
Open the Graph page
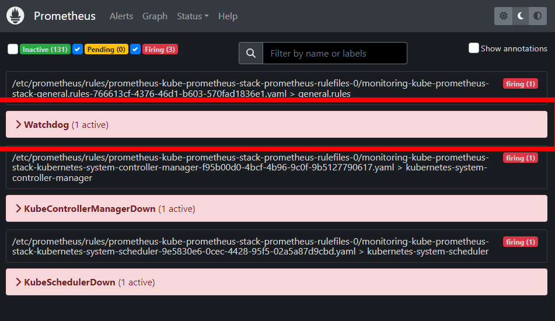[155, 16]
